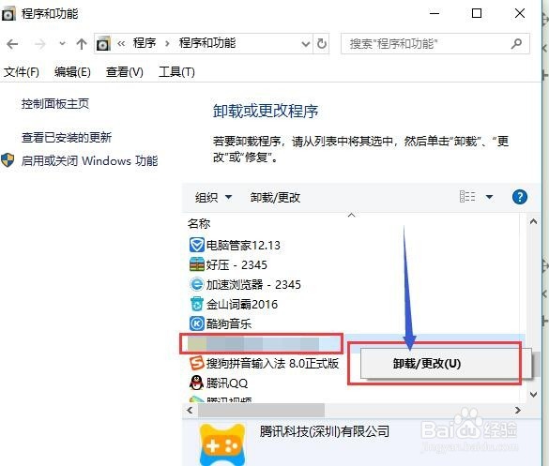
Task: Go to 控制面板主页
Action: pos(55,104)
